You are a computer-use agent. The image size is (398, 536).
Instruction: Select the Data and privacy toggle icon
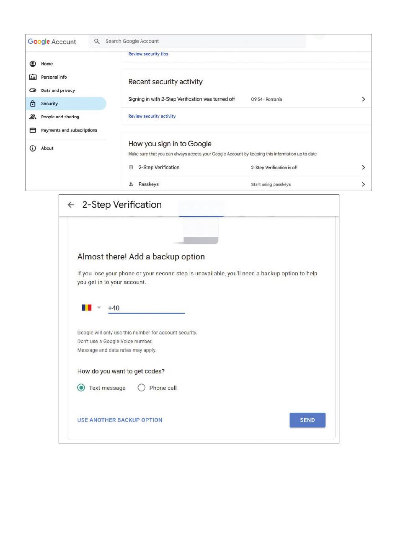coord(33,91)
